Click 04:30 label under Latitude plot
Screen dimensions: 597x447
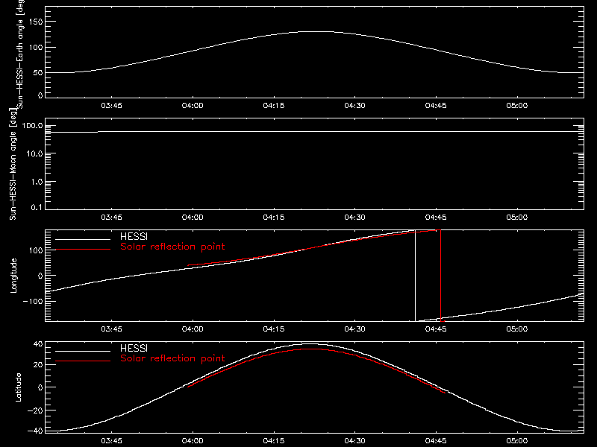pyautogui.click(x=355, y=440)
